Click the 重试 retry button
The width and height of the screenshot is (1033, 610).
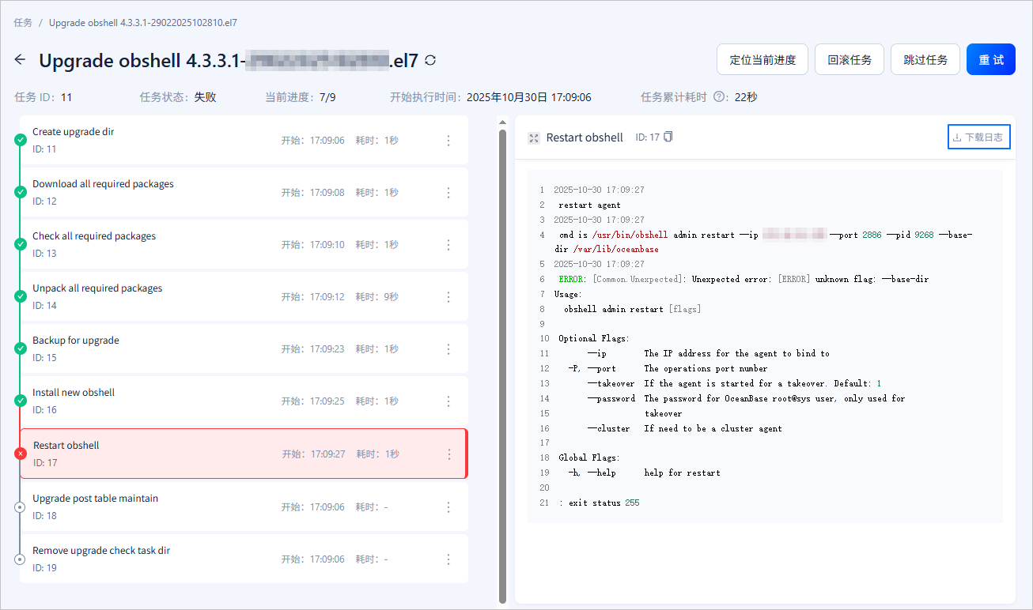[x=990, y=59]
